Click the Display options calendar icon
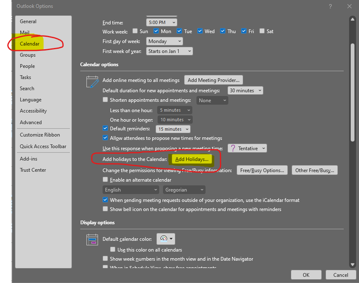Image resolution: width=359 pixels, height=283 pixels. tap(92, 240)
